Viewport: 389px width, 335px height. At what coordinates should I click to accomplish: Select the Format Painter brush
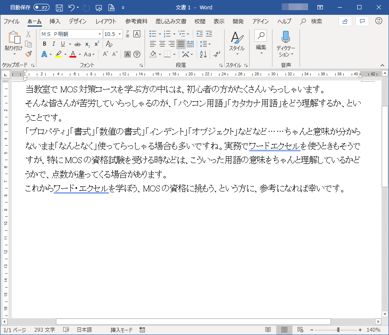(28, 54)
